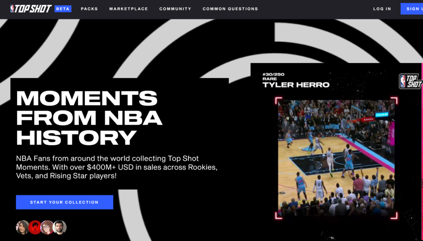Click the Moments From NBA History headline
The height and width of the screenshot is (241, 423).
pyautogui.click(x=89, y=118)
